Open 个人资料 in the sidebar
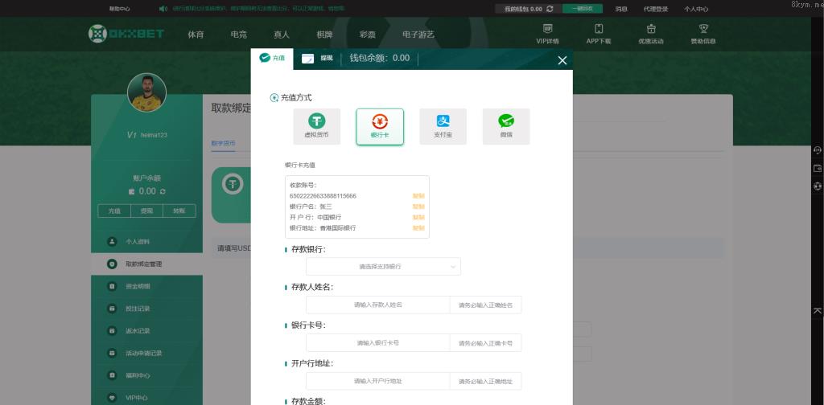The width and height of the screenshot is (824, 405). pyautogui.click(x=138, y=242)
